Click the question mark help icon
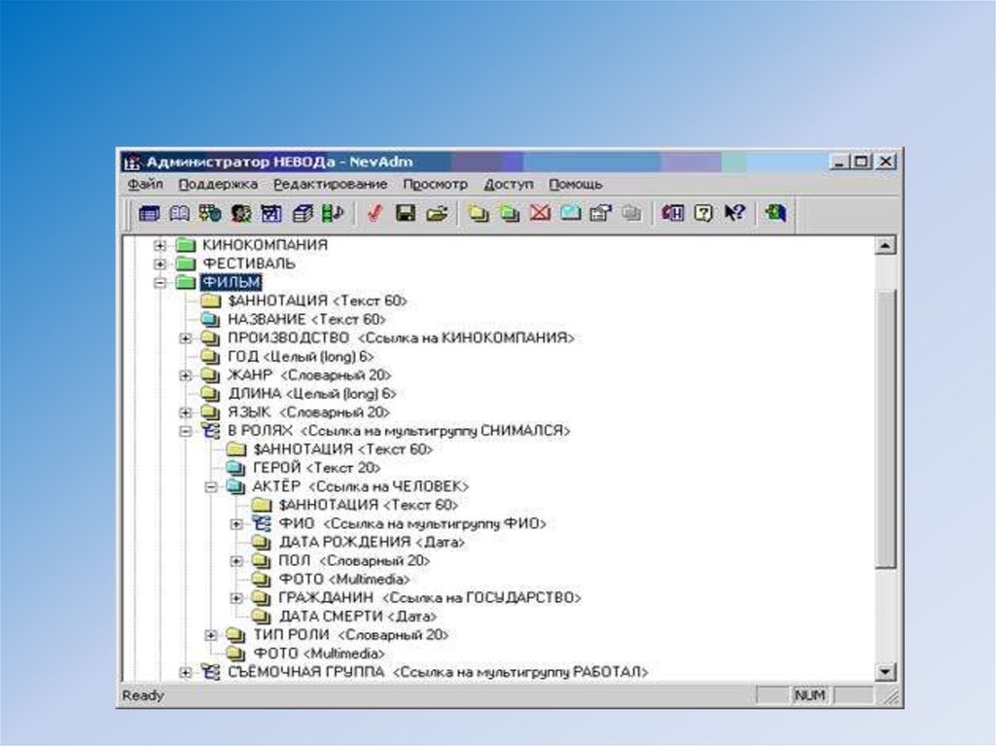 [x=703, y=213]
